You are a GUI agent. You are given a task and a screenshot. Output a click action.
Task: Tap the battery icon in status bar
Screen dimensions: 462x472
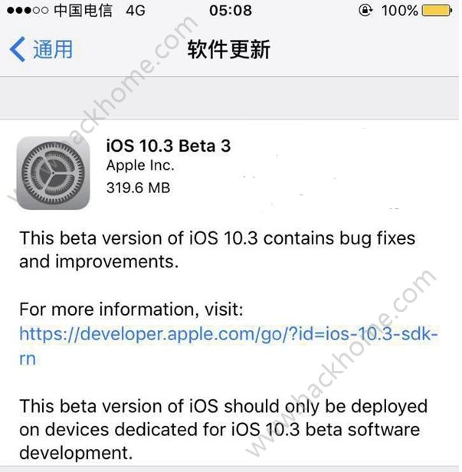(437, 11)
